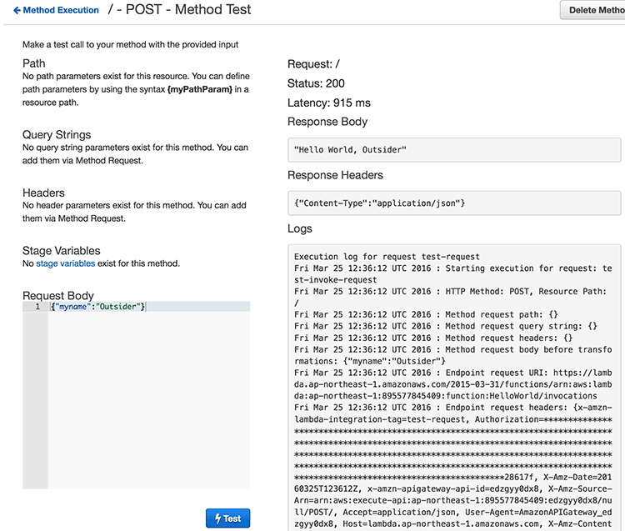Click the "/ - POST - Method Test" page title
This screenshot has width=625, height=531.
click(179, 9)
